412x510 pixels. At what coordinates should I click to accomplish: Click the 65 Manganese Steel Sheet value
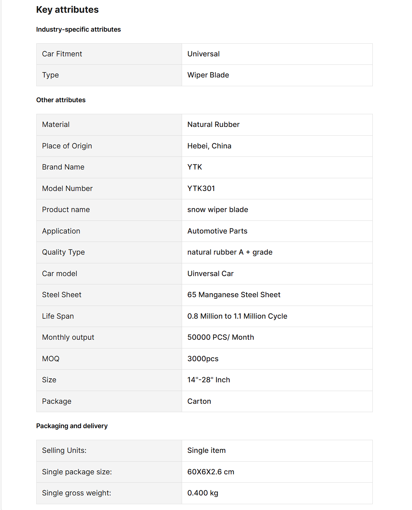click(234, 295)
